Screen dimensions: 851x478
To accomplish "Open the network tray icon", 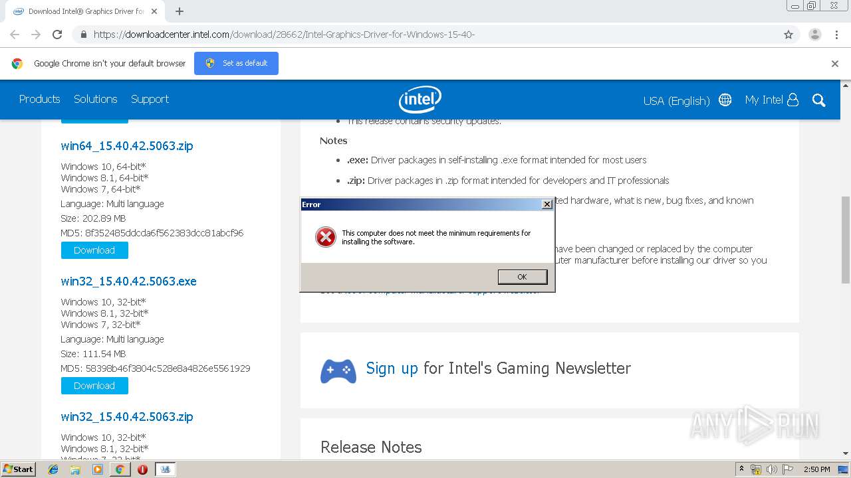I will [x=756, y=469].
